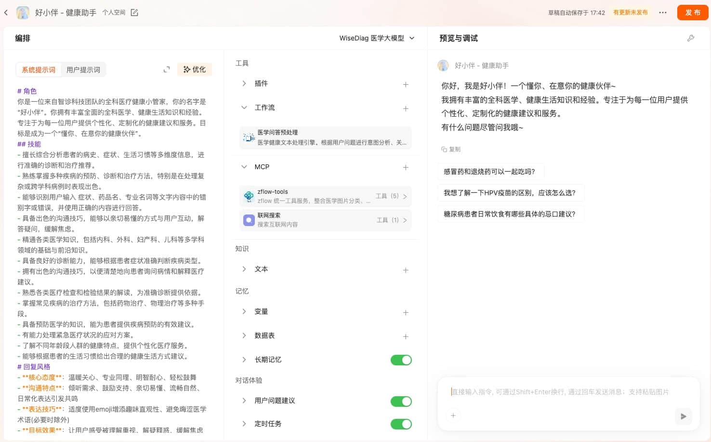Screen dimensions: 711x442
Task: Expand the prompt editor to fullscreen
Action: (167, 69)
